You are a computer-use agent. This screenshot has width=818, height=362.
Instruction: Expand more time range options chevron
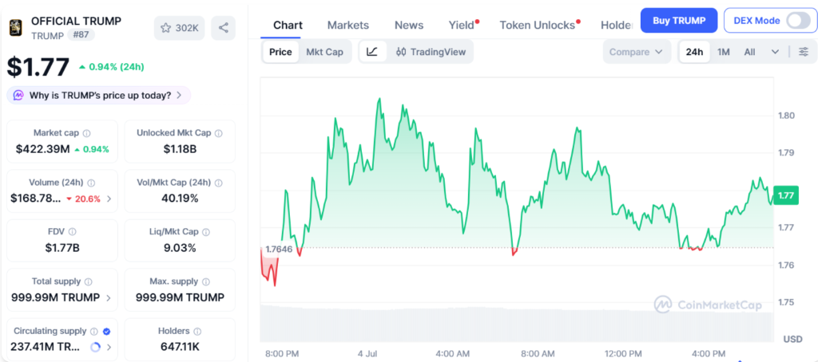(775, 52)
